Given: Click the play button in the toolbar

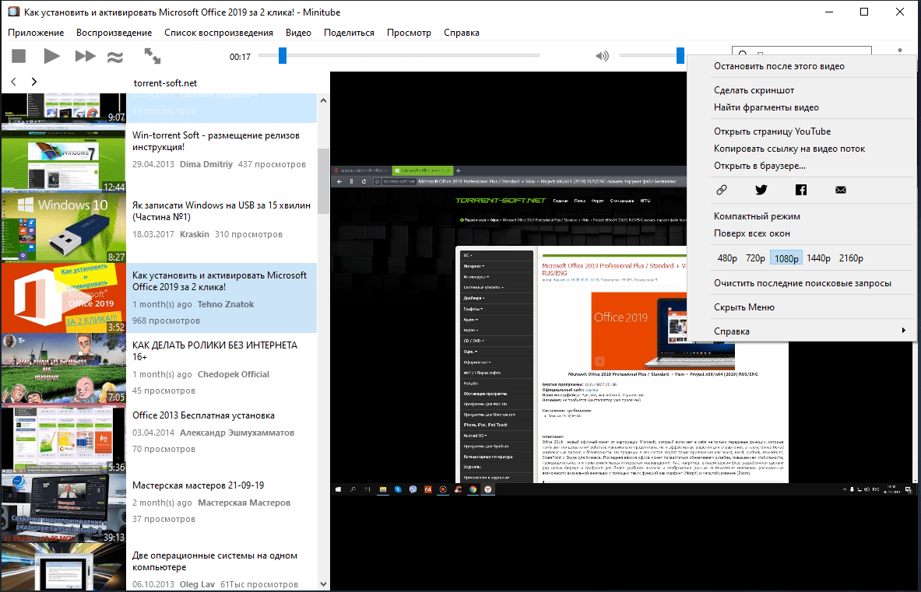Looking at the screenshot, I should 51,56.
